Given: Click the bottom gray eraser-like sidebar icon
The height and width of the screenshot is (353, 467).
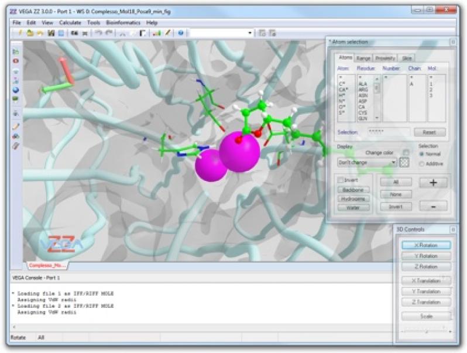Looking at the screenshot, I should tap(16, 146).
